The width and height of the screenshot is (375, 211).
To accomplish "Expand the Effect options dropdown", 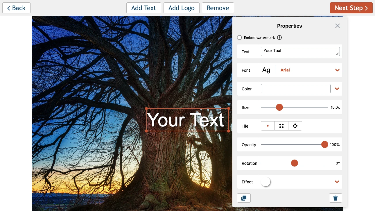I will tap(337, 182).
